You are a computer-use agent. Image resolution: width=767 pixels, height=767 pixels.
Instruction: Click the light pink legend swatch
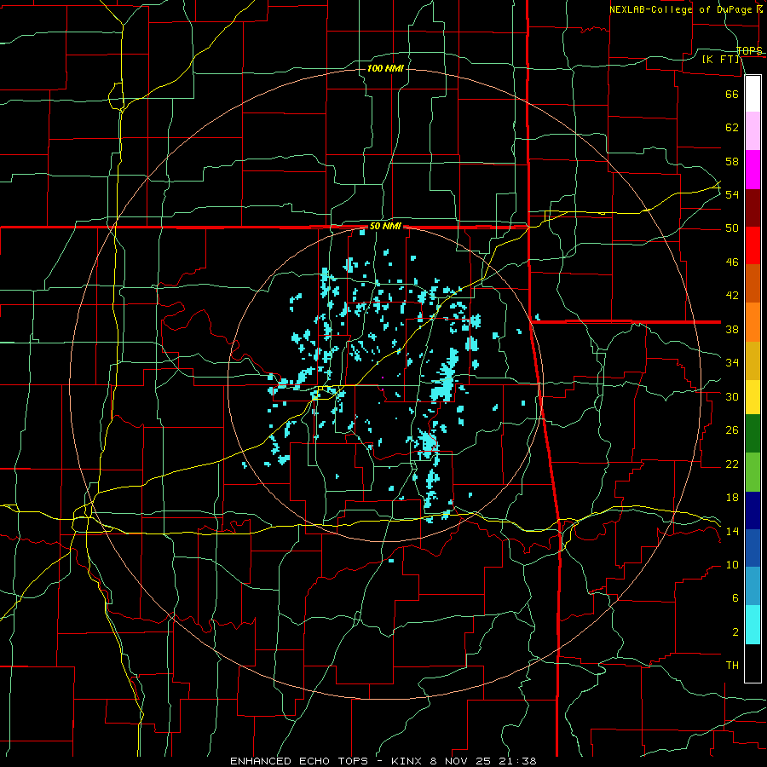(x=753, y=130)
